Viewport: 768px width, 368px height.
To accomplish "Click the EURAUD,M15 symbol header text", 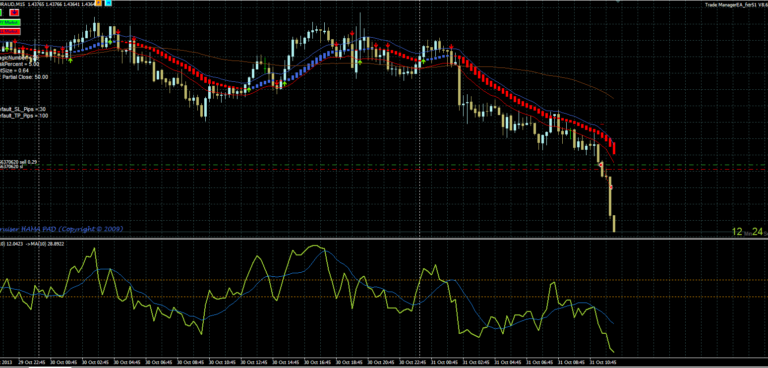I will click(12, 4).
